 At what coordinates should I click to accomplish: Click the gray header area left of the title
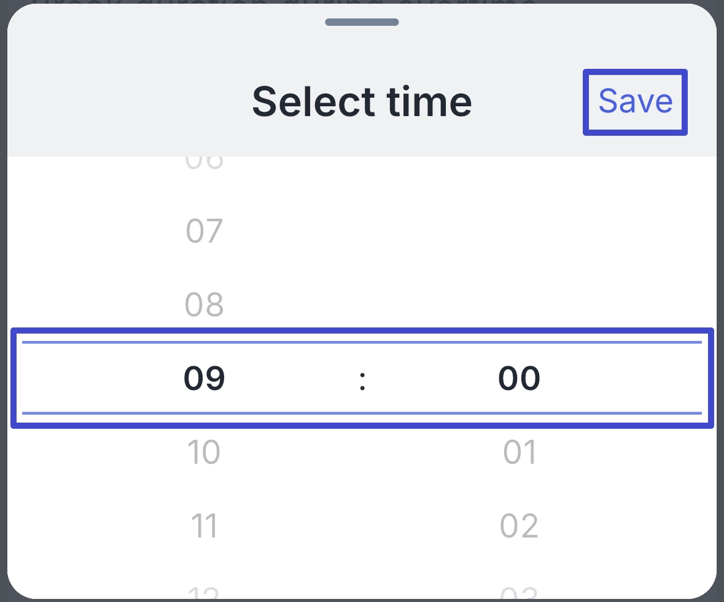tap(130, 101)
